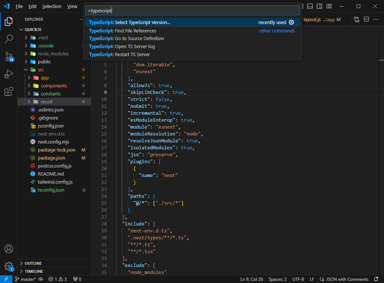Change the UTF-8 file encoding
Image resolution: width=384 pixels, height=283 pixels.
[x=298, y=279]
